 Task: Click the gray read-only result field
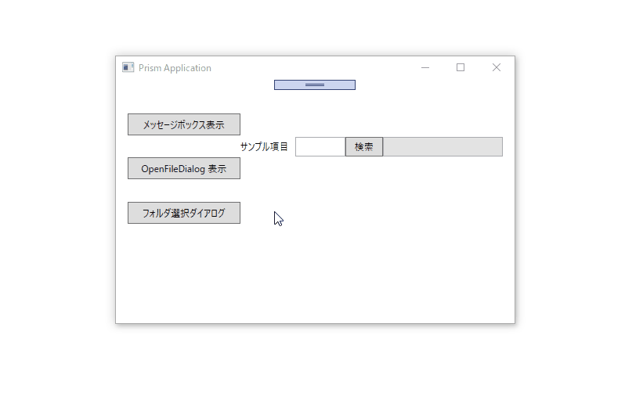coord(443,147)
